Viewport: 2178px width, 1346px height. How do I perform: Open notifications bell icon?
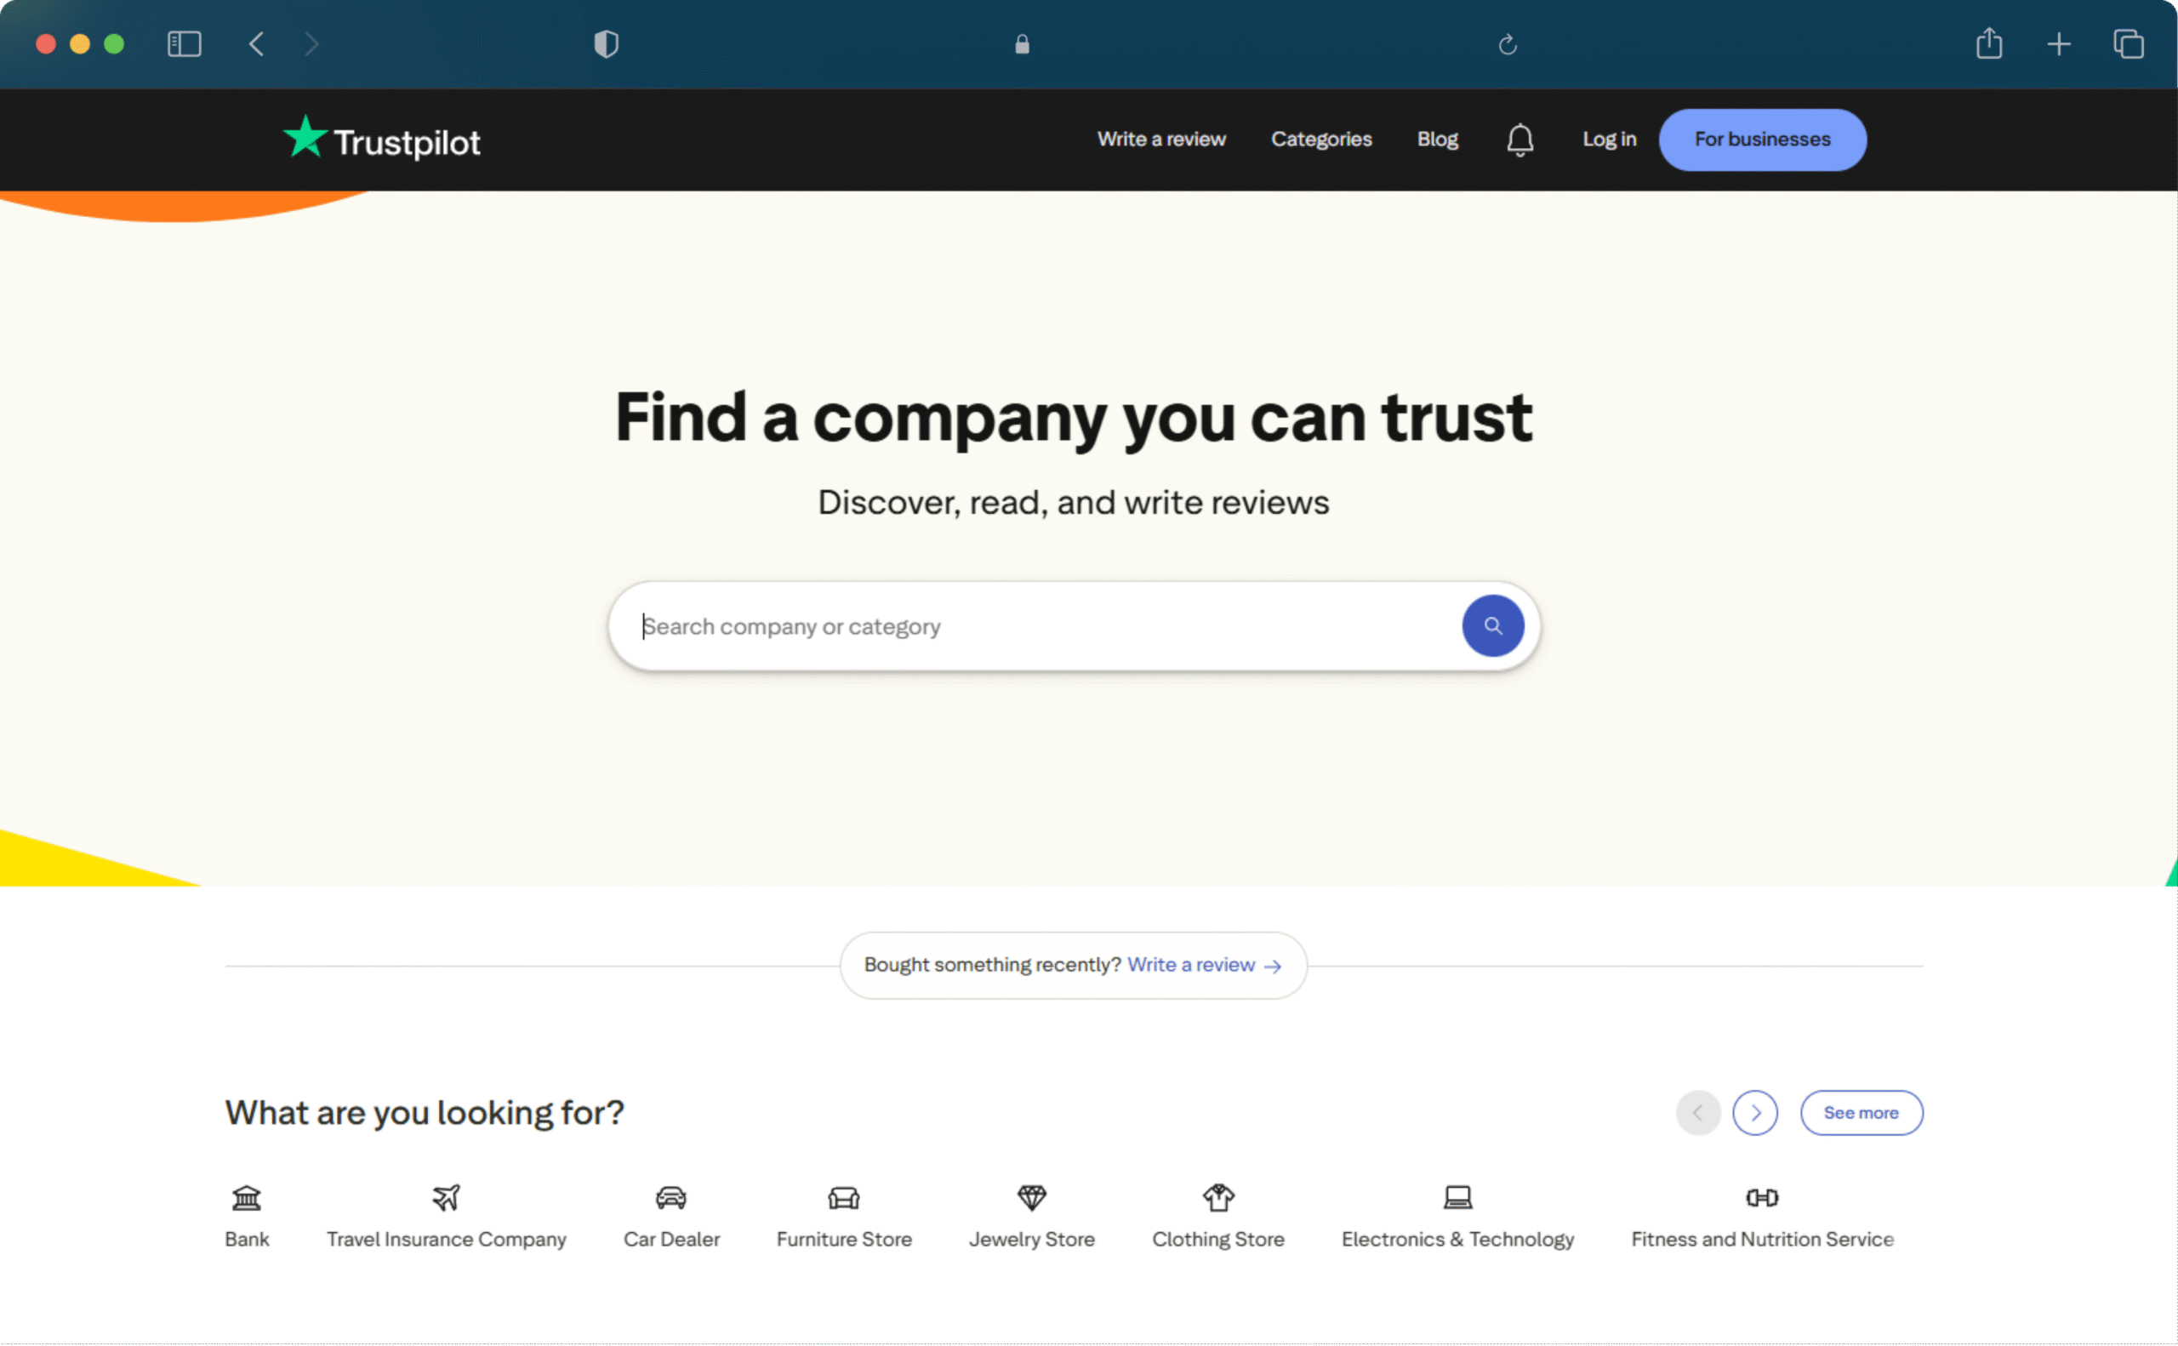pos(1519,140)
